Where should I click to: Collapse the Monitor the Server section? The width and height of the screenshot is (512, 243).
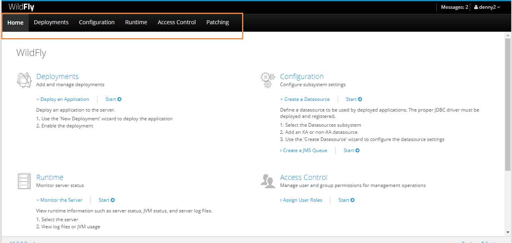[59, 200]
